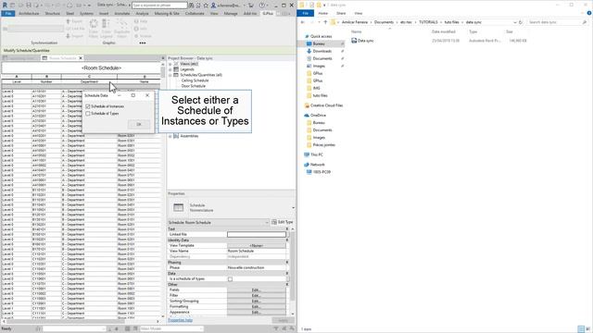This screenshot has height=333, width=593.
Task: Collapse the Phasing property group
Action: 286,262
